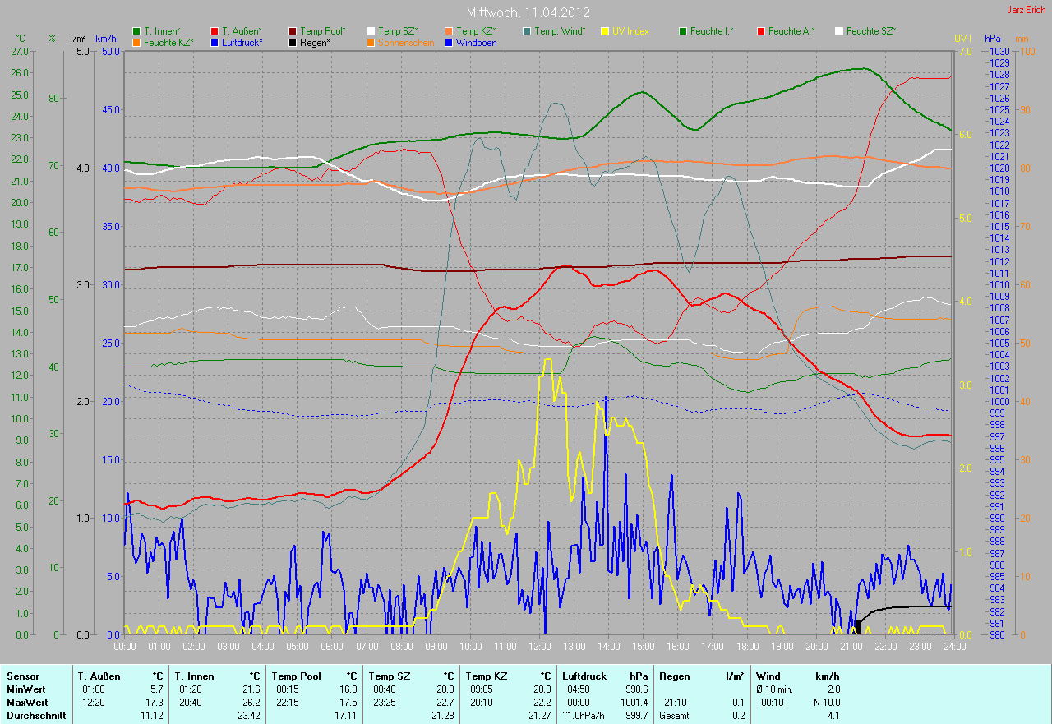Click the Temp Pool average 17.11
The height and width of the screenshot is (724, 1052).
346,716
